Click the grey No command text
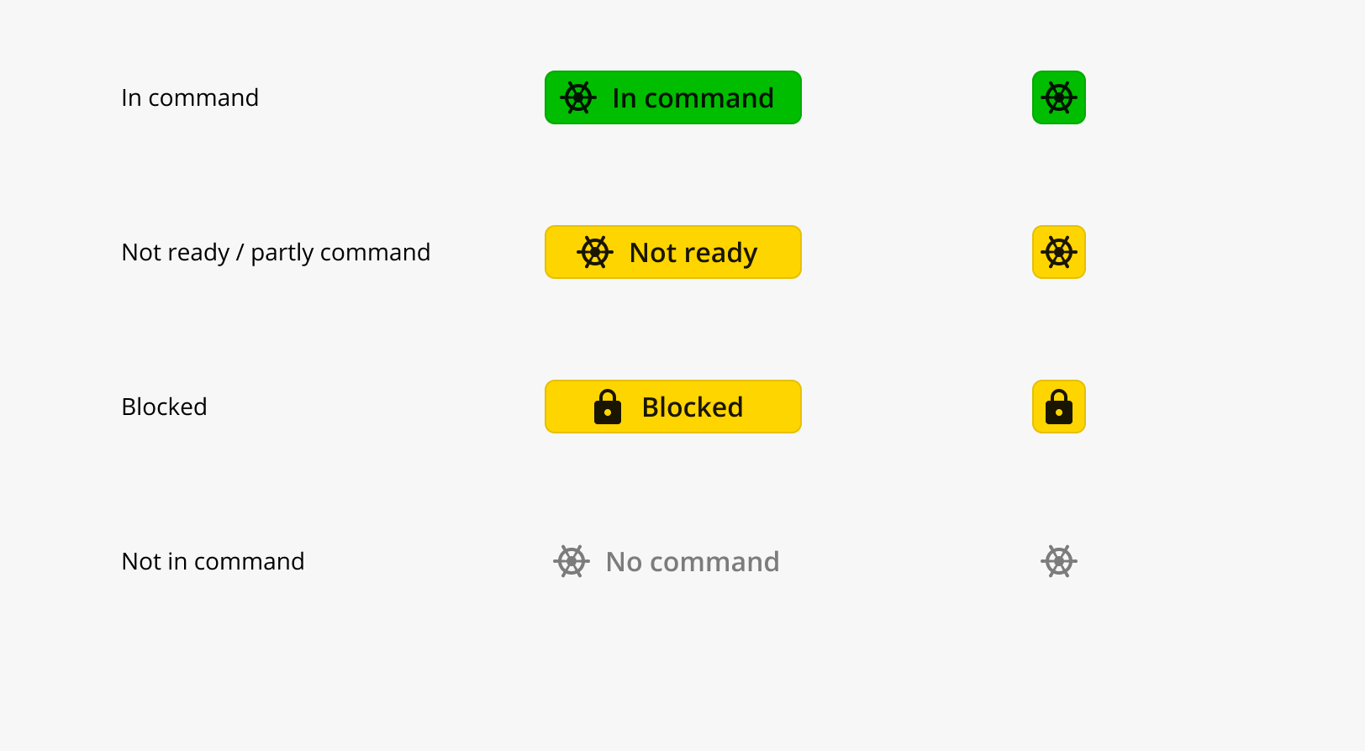 [693, 562]
